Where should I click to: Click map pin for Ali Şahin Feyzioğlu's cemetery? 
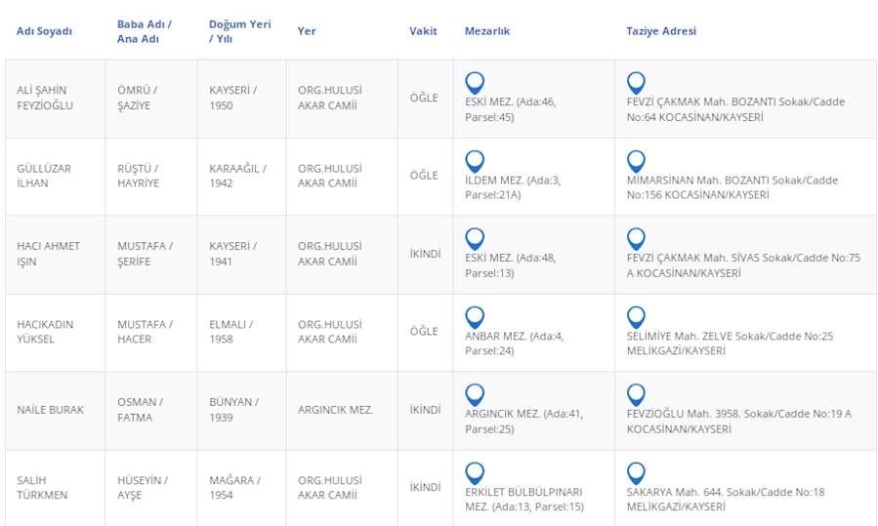475,83
